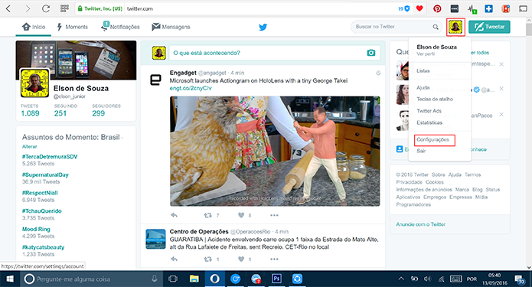This screenshot has width=532, height=287.
Task: Reply to the Engadget tweet
Action: click(174, 215)
